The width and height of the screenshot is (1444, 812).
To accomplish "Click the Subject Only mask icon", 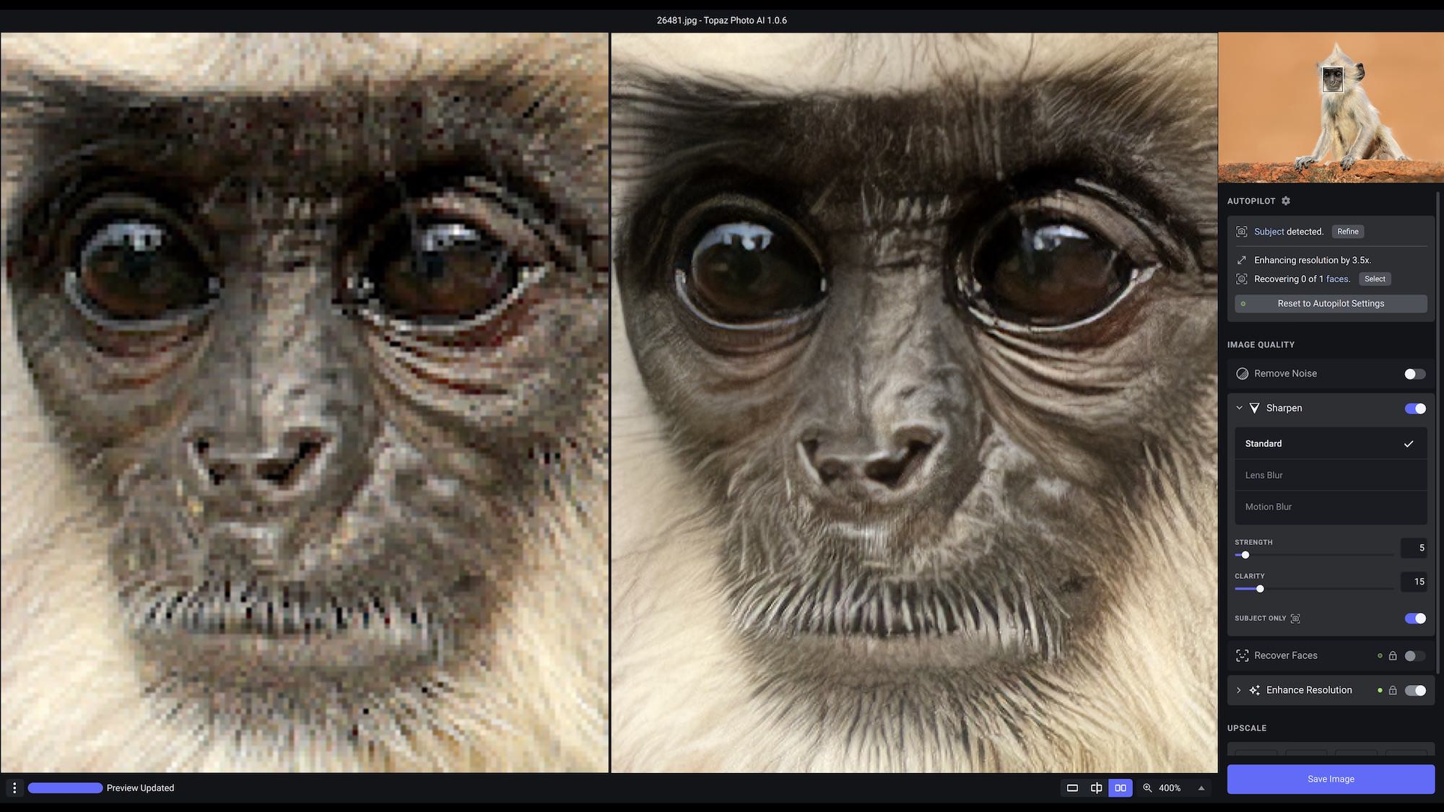I will [1295, 619].
